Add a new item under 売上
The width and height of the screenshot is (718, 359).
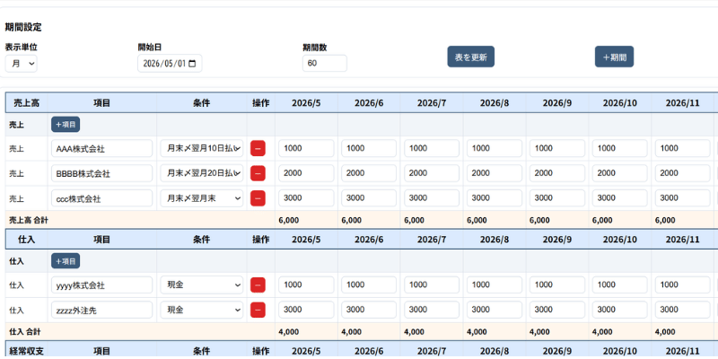point(66,124)
